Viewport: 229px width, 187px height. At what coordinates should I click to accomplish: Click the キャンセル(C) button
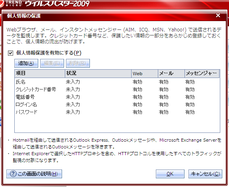tap(205, 174)
